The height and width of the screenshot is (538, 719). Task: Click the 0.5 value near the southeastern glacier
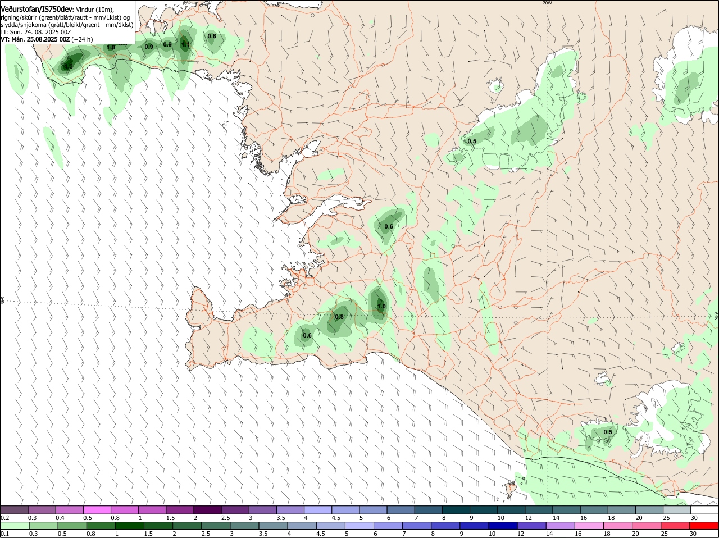[608, 432]
